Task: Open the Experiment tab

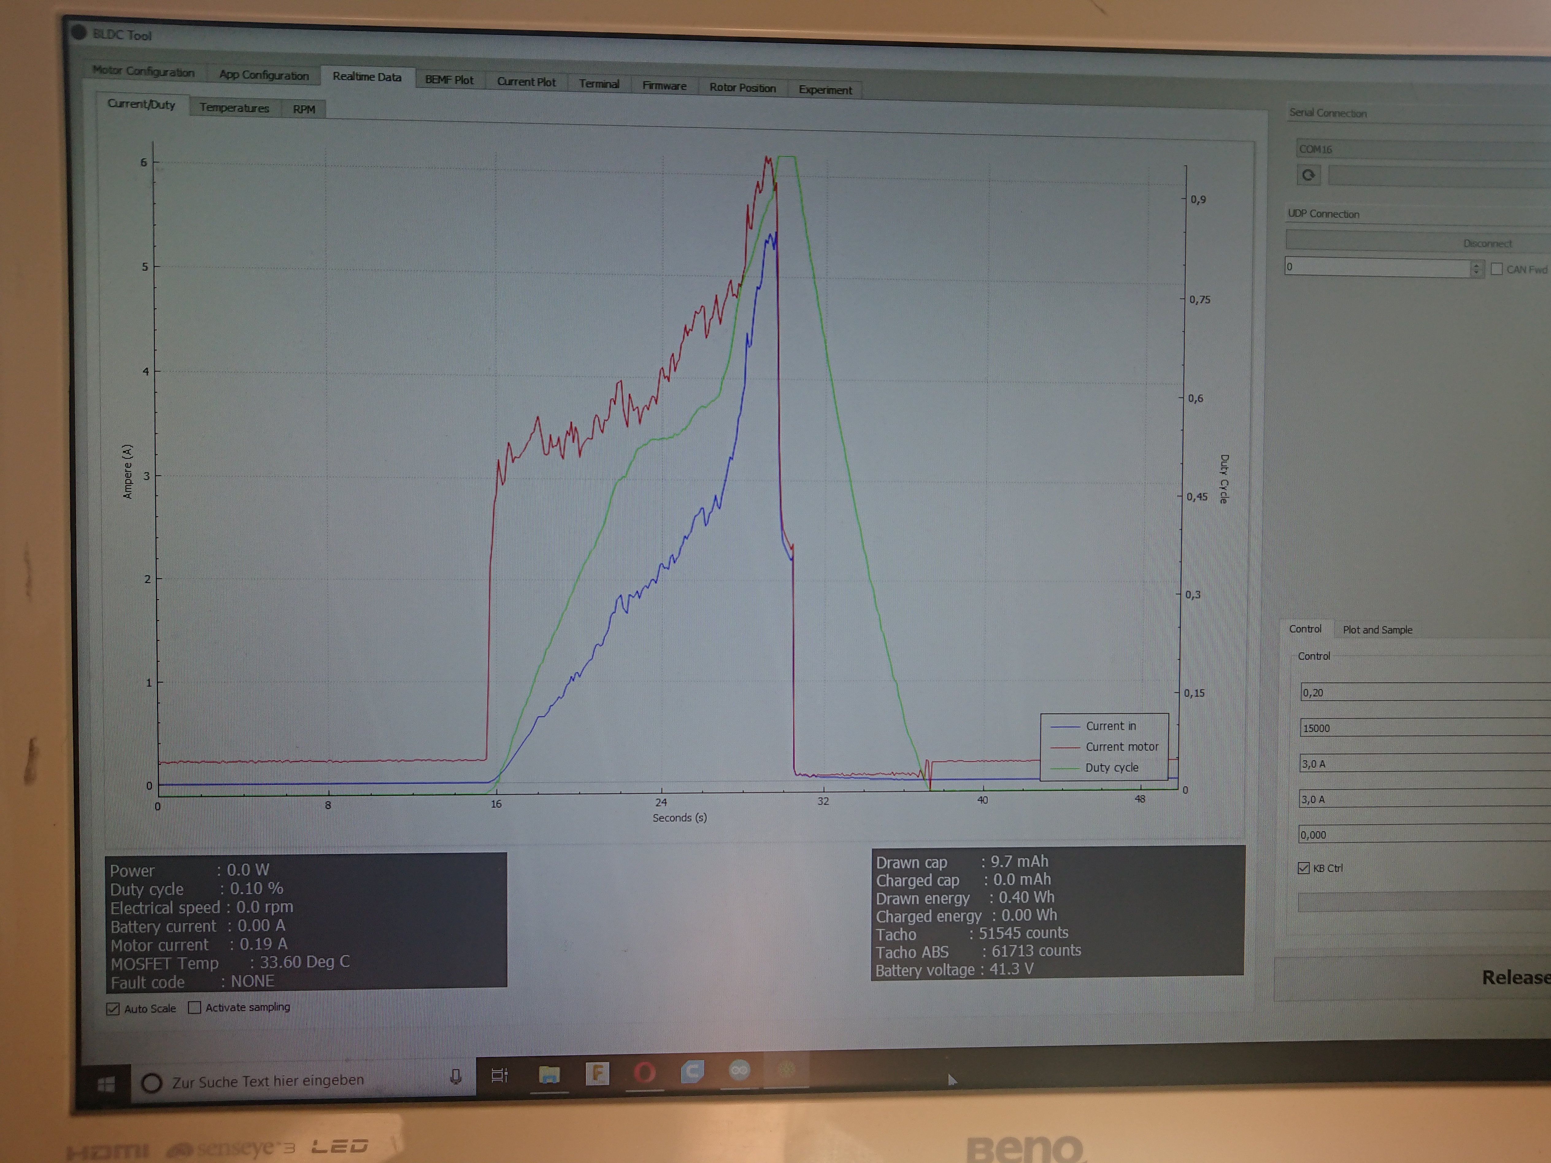Action: pyautogui.click(x=825, y=90)
